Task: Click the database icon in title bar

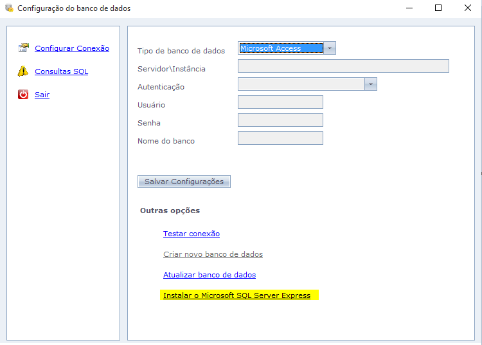Action: click(x=9, y=8)
